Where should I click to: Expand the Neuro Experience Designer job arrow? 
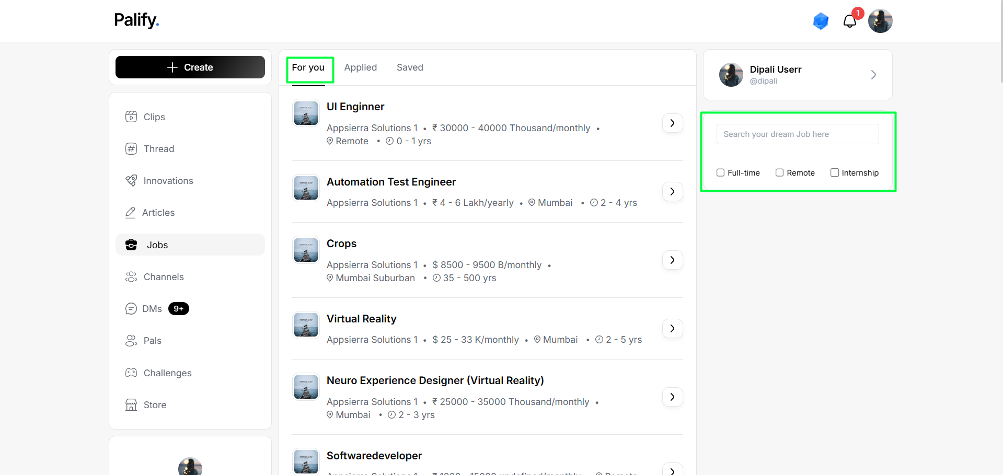(673, 397)
